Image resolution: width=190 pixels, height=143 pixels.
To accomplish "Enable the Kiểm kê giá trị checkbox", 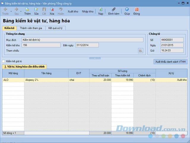I will pyautogui.click(x=4, y=61).
